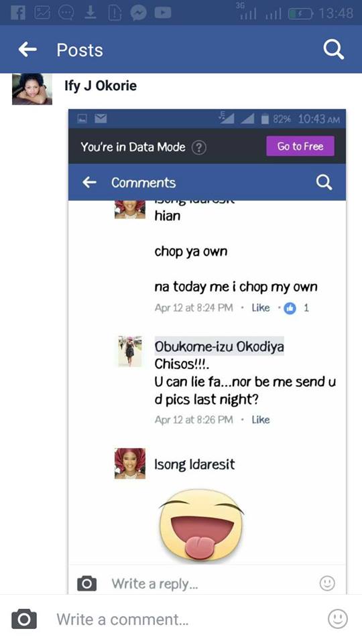Tap the Messenger notification icon in the status bar

138,13
